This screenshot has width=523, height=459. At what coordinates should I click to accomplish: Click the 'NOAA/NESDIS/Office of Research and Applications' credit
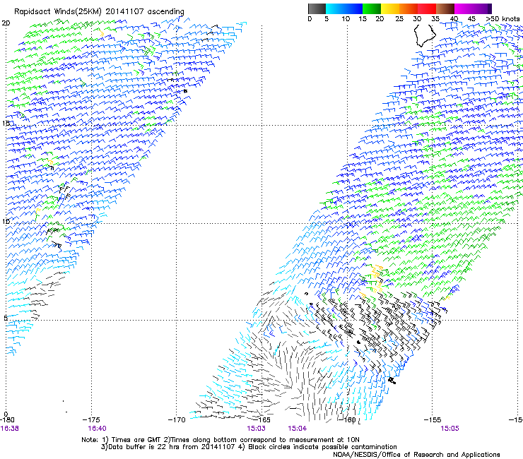click(416, 455)
